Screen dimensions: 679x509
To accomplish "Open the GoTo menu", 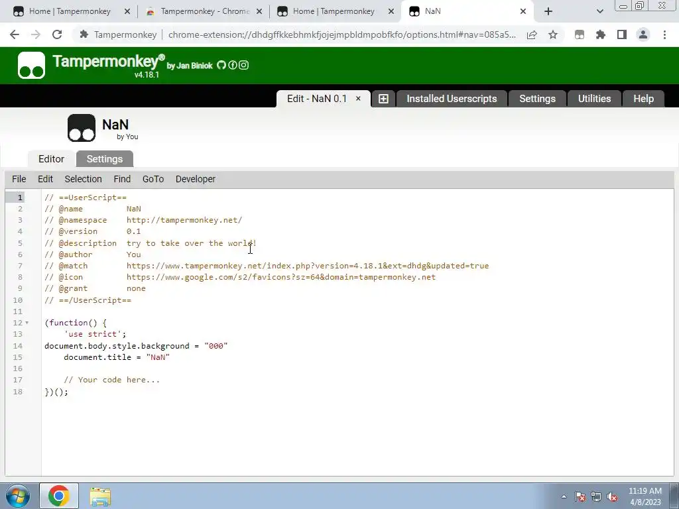I will click(x=153, y=179).
